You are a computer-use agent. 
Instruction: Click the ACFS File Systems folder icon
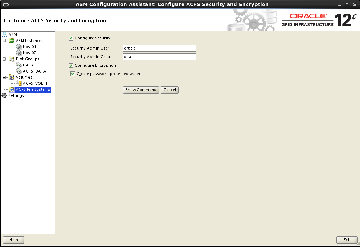[11, 89]
